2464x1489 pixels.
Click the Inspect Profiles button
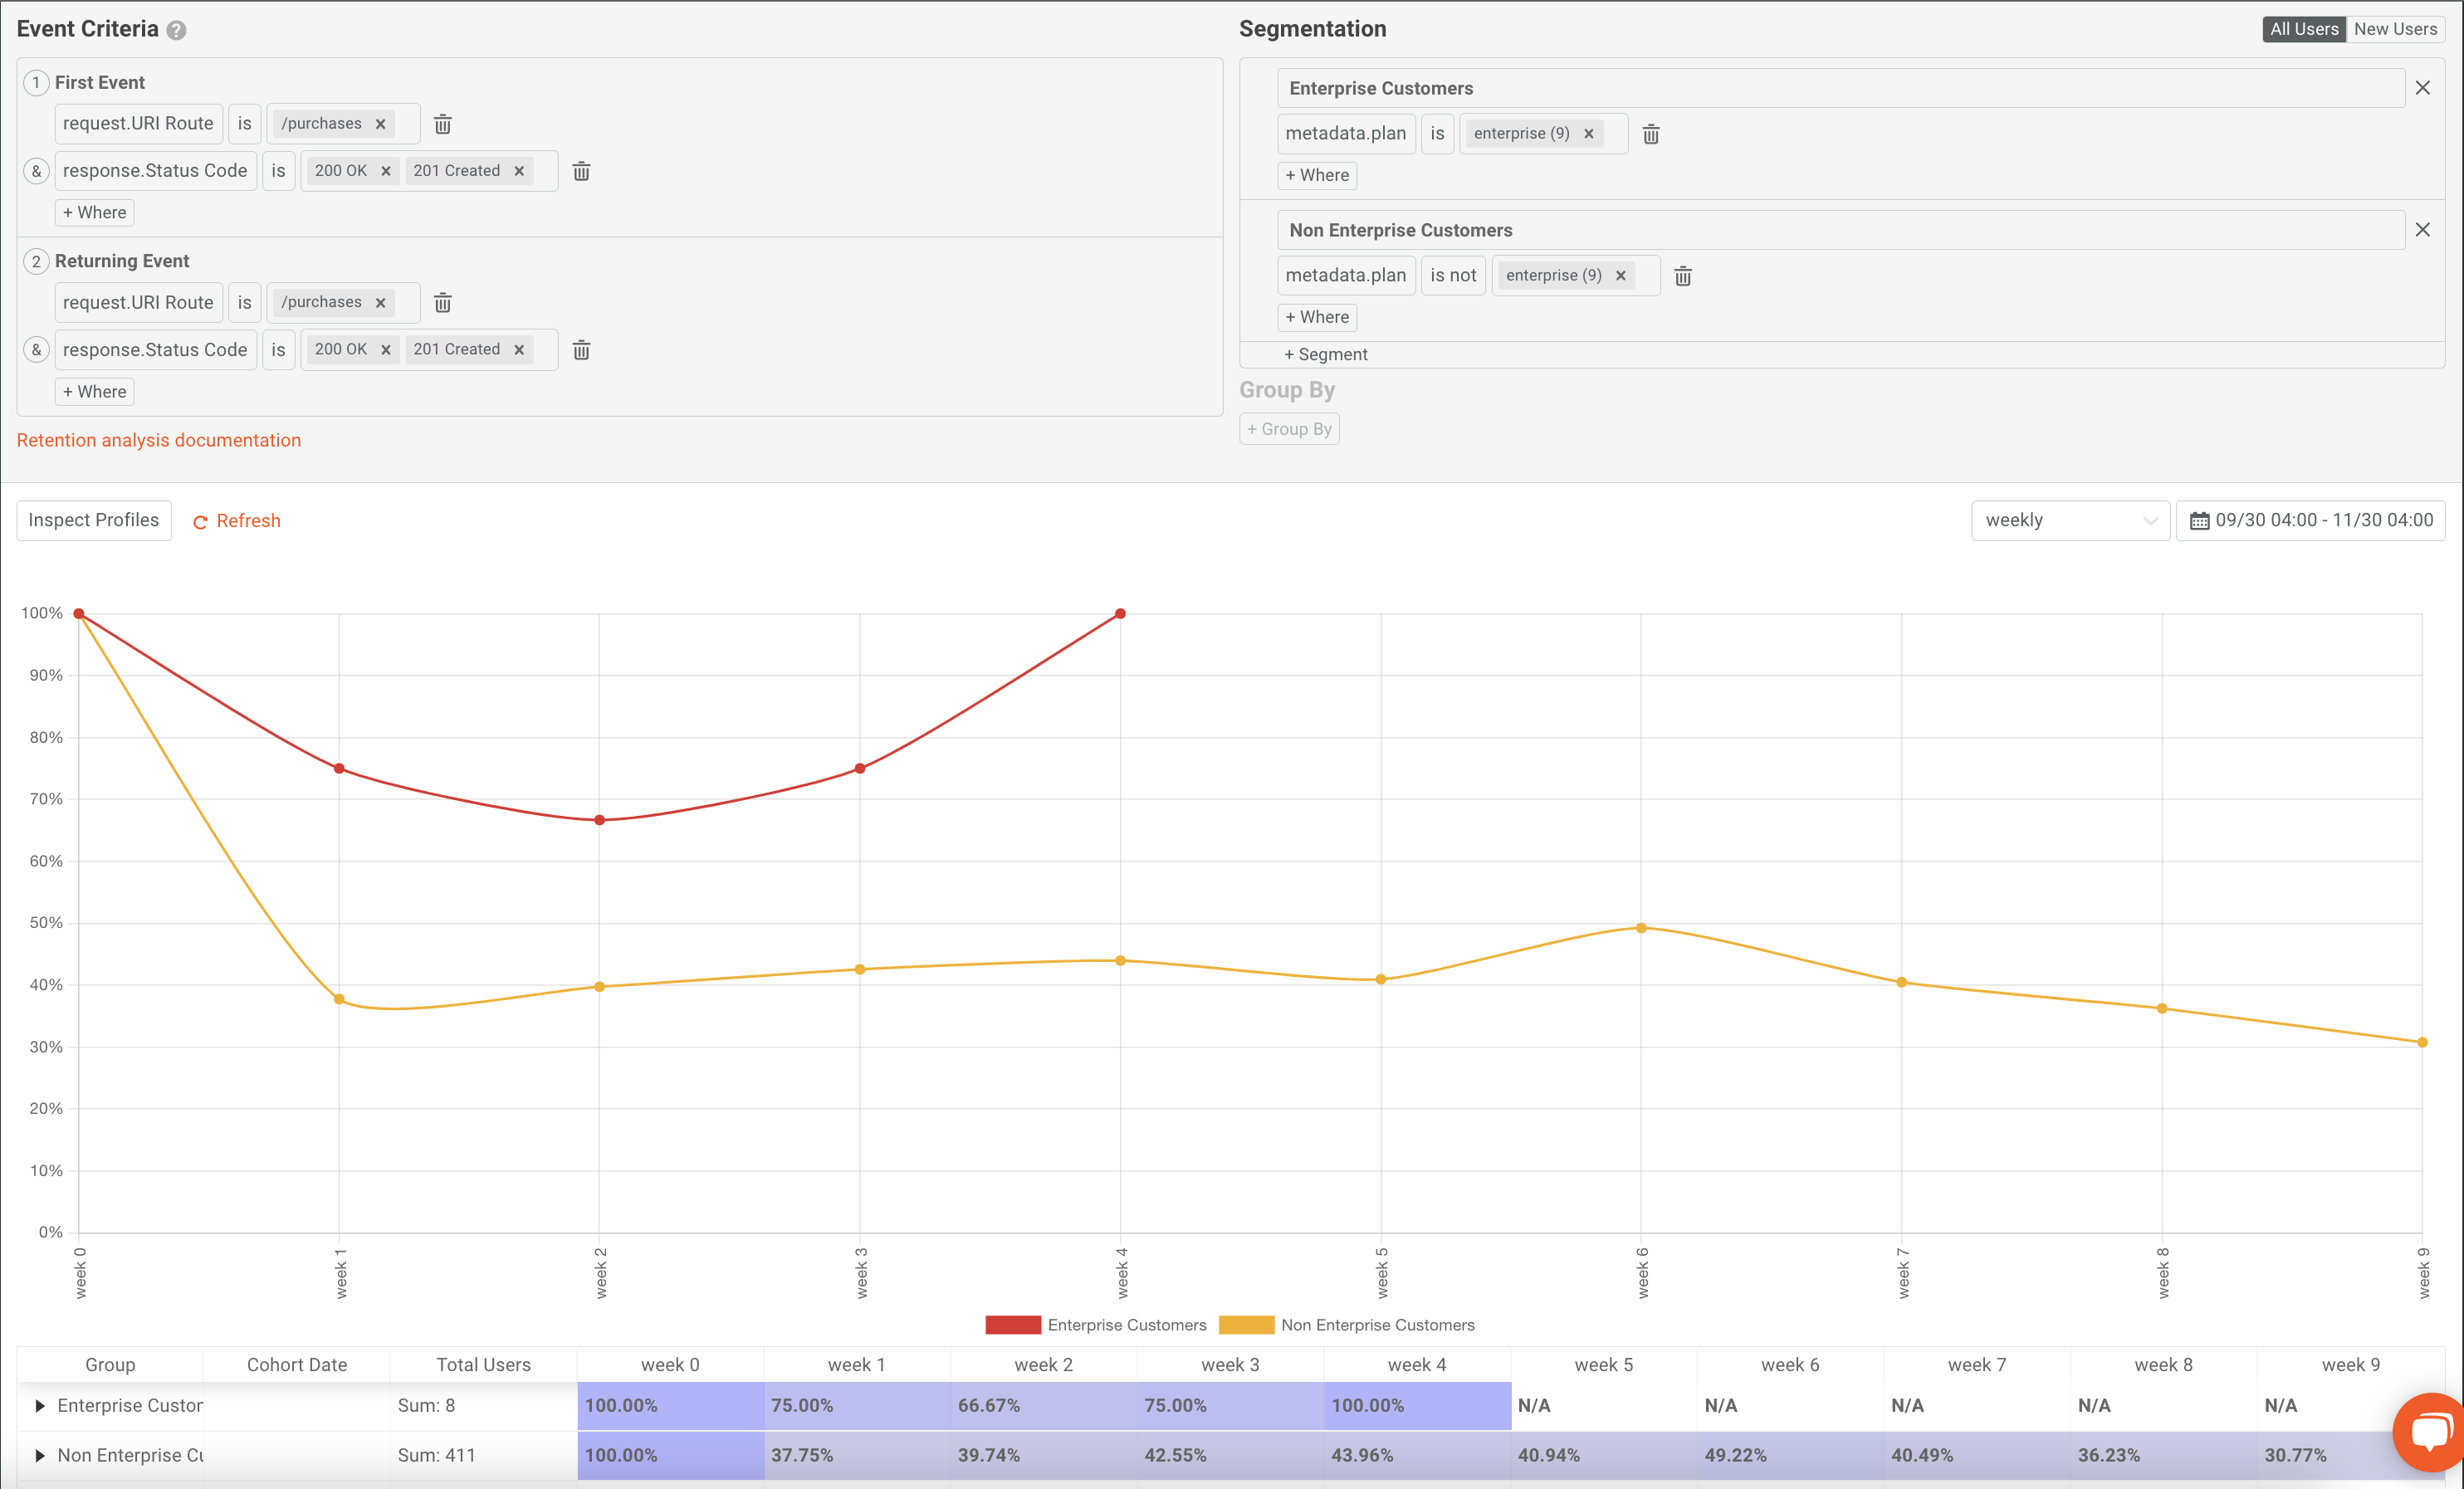pos(93,520)
